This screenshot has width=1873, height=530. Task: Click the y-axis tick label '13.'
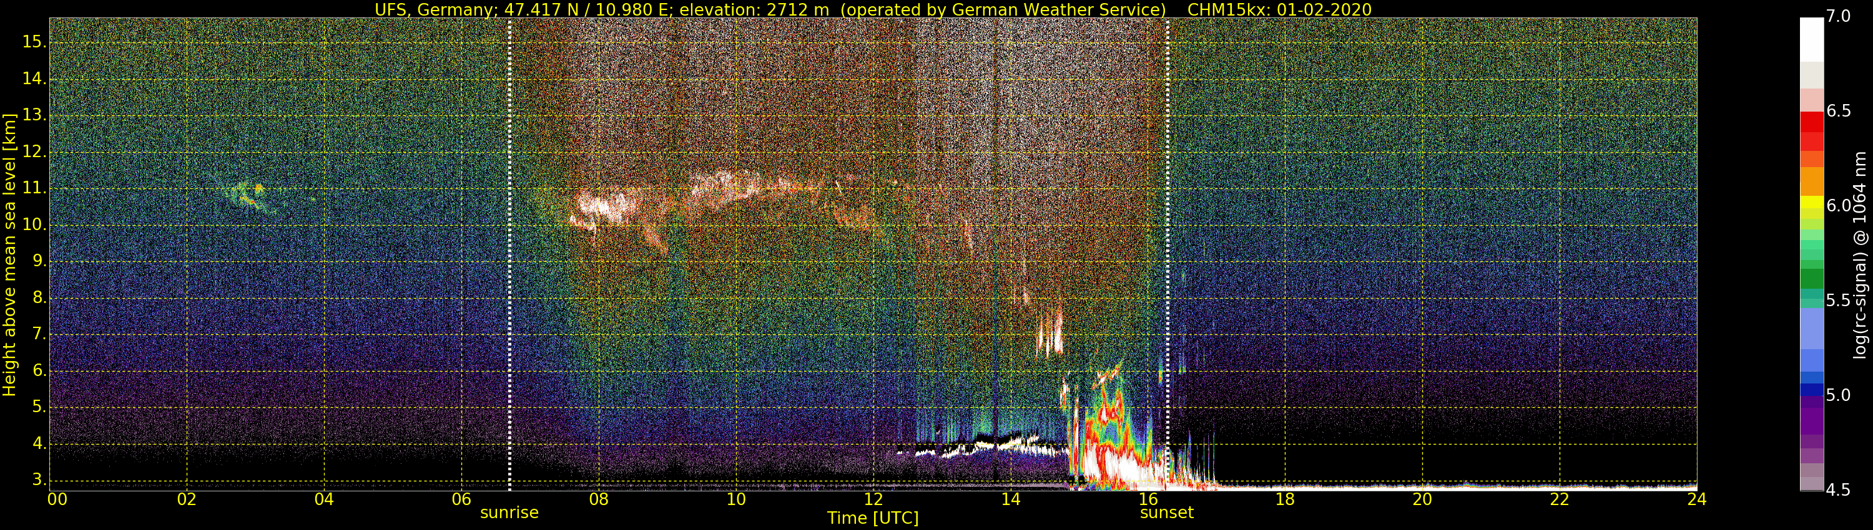pos(34,115)
